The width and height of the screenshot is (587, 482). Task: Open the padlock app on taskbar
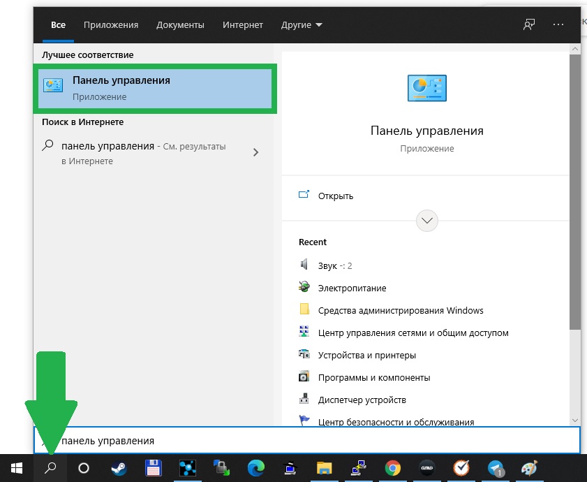click(x=222, y=468)
